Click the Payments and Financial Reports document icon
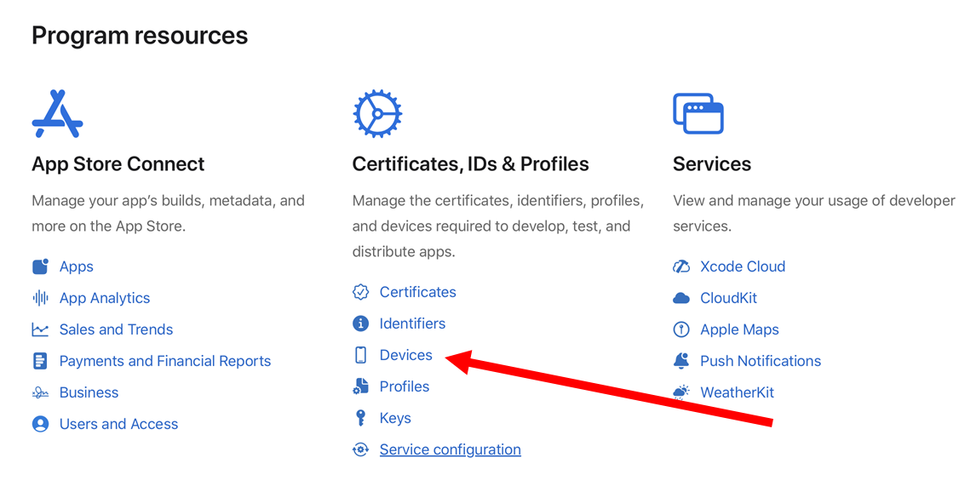Image resolution: width=959 pixels, height=492 pixels. pos(40,361)
